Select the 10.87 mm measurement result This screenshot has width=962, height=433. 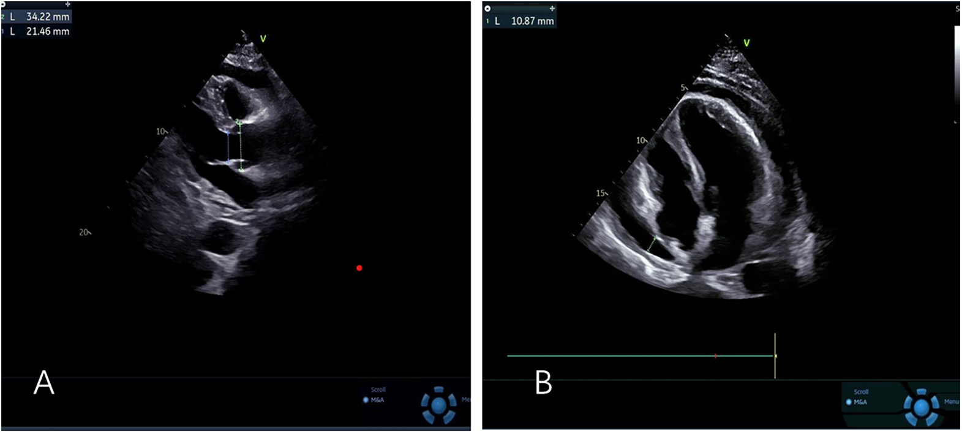pos(525,21)
